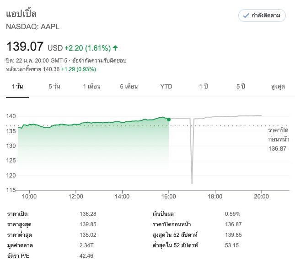Switch to the 5 วัน tab
This screenshot has height=266, width=295.
coord(54,86)
